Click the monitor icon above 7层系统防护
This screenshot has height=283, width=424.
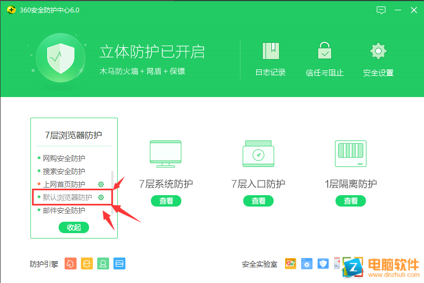click(x=166, y=154)
